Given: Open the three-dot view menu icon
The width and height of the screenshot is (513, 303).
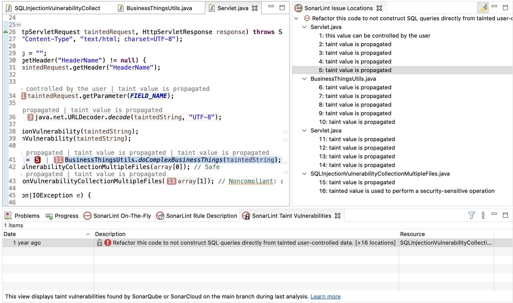Looking at the screenshot, I should pyautogui.click(x=483, y=215).
